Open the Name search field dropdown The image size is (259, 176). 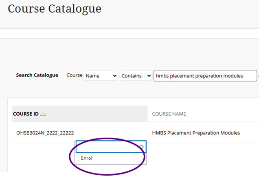tap(101, 76)
